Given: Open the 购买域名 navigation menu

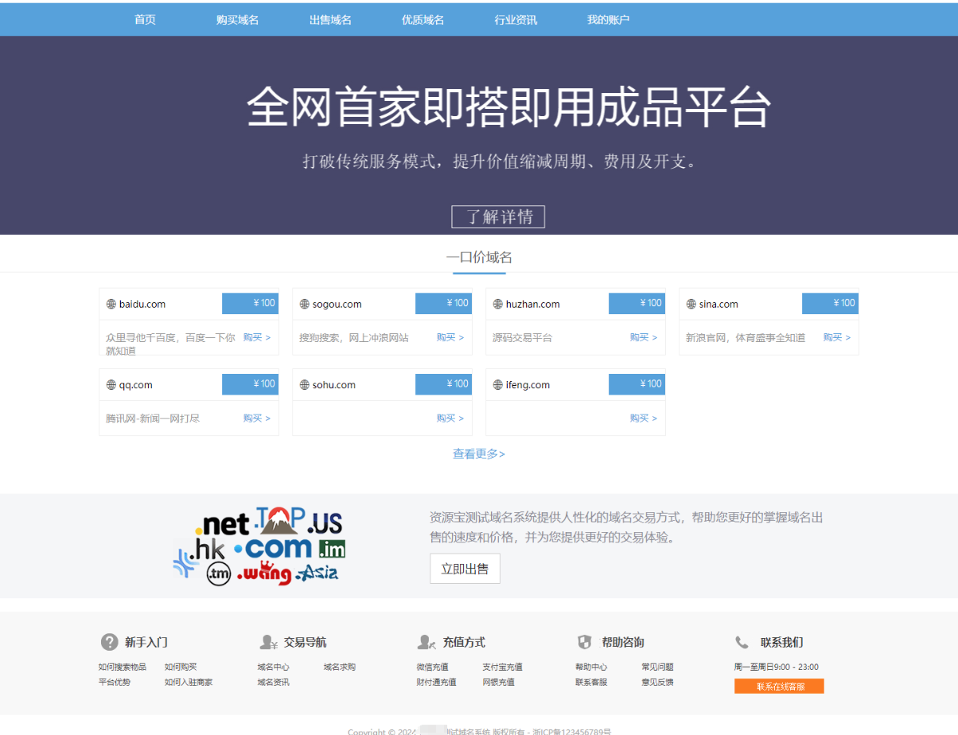Looking at the screenshot, I should click(x=237, y=19).
